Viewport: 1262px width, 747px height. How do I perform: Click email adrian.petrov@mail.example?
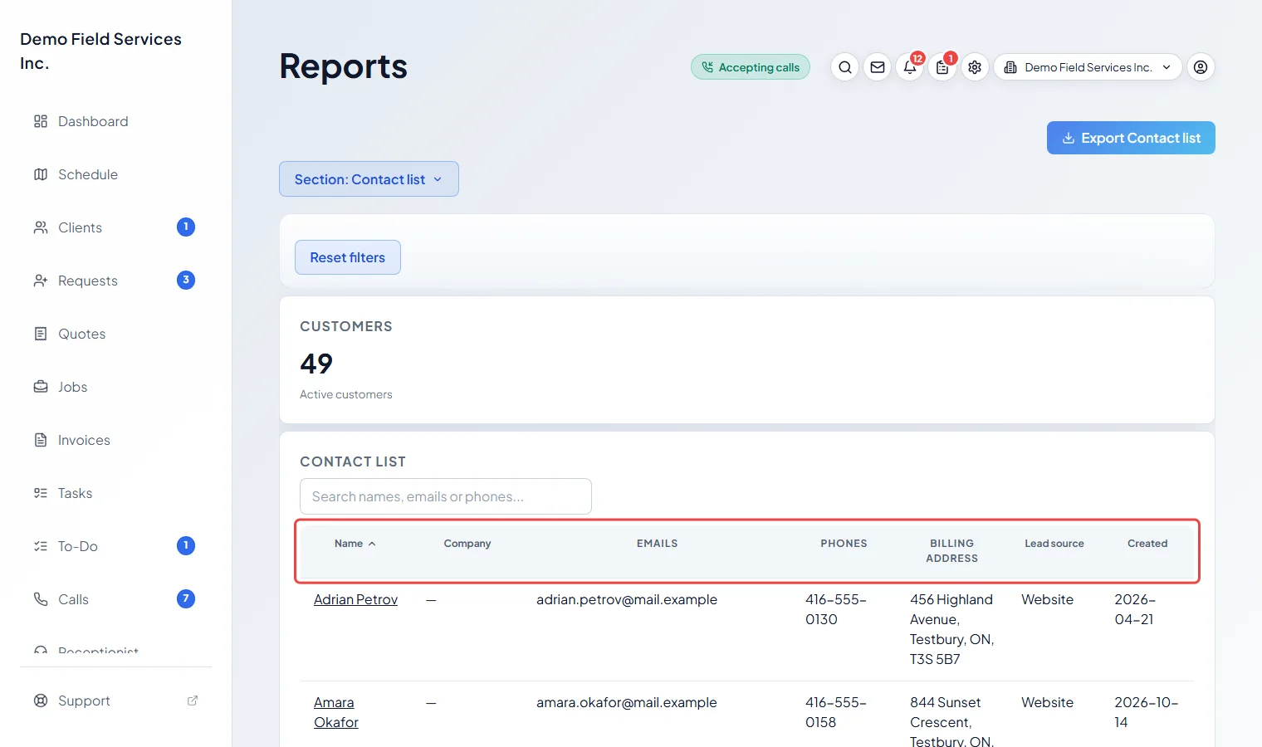(627, 599)
